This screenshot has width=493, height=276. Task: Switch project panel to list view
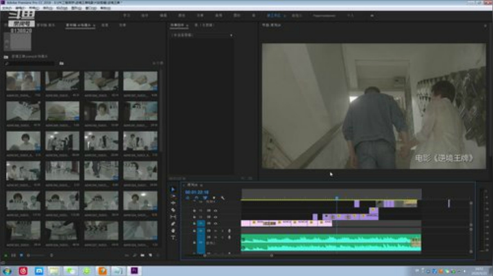14,256
